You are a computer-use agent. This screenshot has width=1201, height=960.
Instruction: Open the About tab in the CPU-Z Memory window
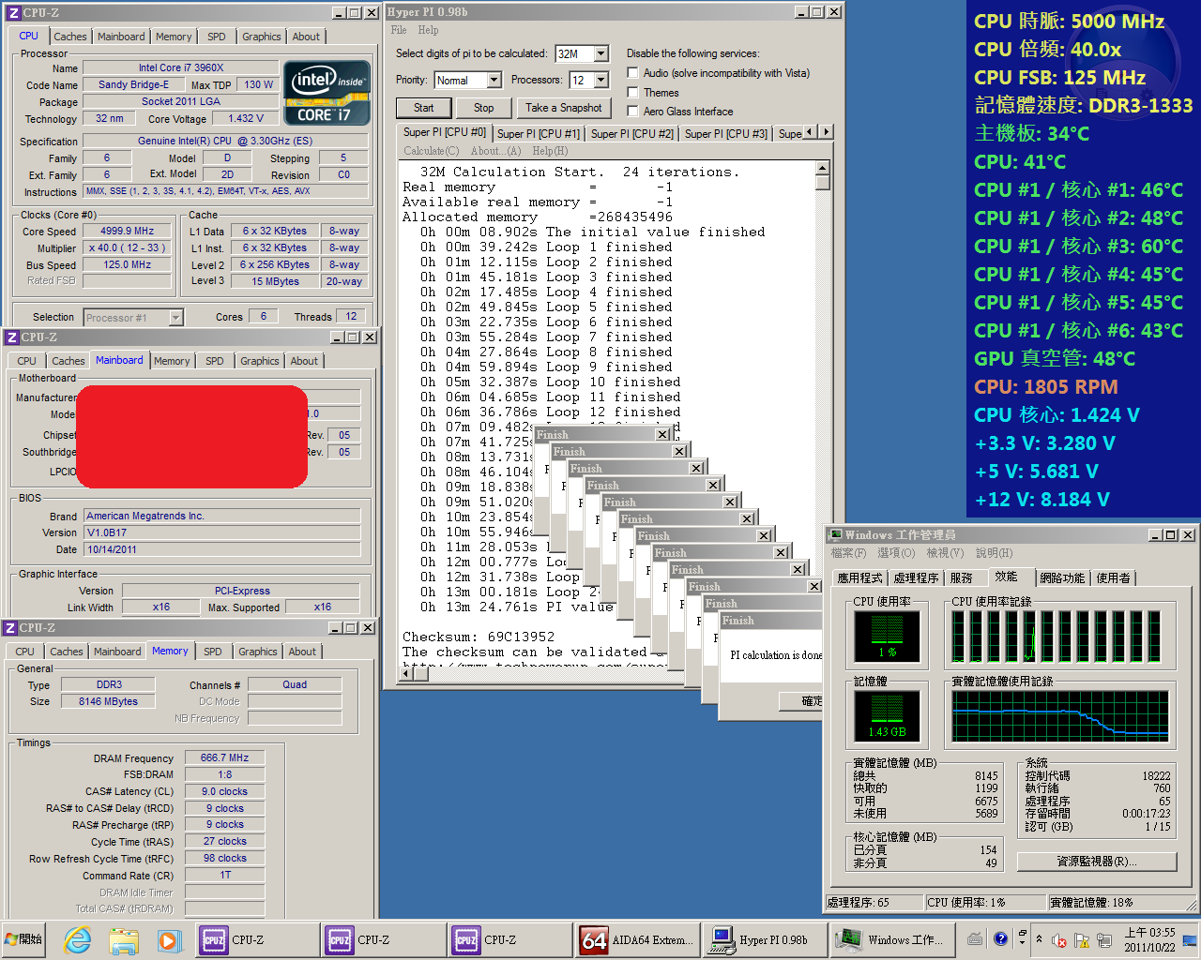coord(302,652)
